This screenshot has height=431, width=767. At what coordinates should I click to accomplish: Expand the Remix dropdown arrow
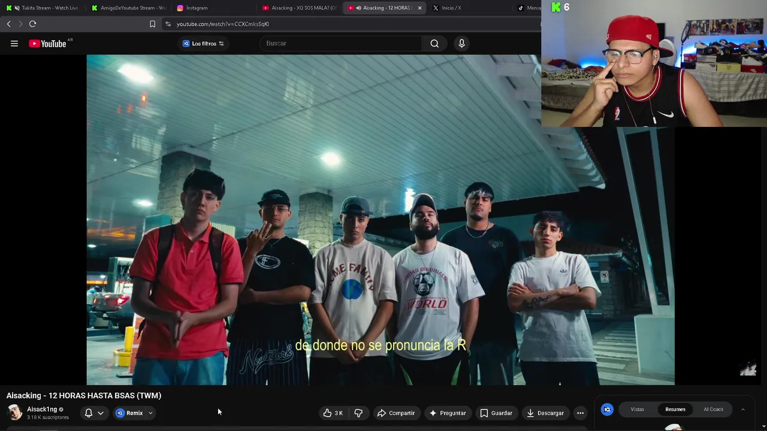click(x=150, y=413)
